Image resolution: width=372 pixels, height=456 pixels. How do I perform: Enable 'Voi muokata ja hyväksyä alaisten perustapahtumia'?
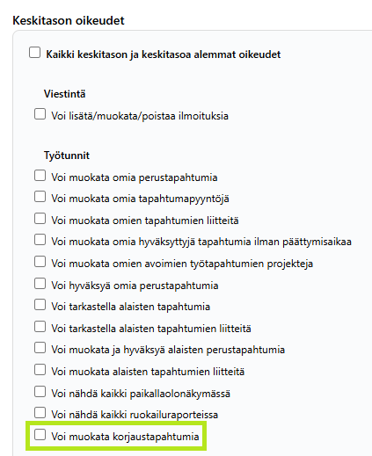[40, 348]
